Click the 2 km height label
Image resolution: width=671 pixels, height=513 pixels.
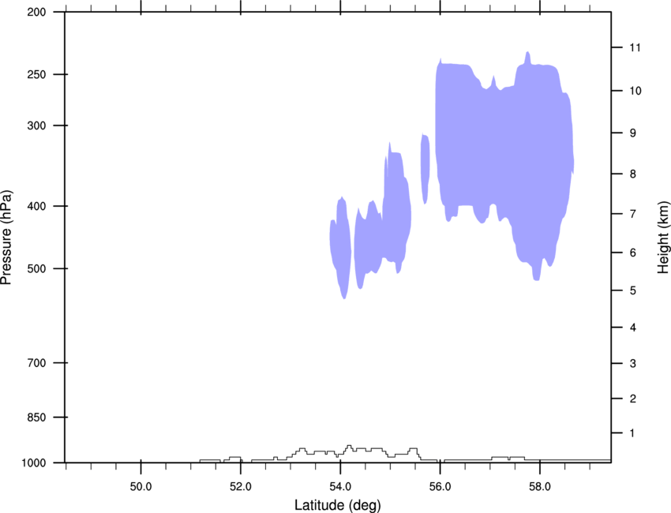633,399
